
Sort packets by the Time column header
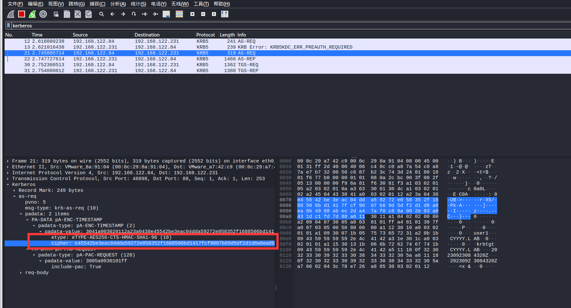[51, 35]
